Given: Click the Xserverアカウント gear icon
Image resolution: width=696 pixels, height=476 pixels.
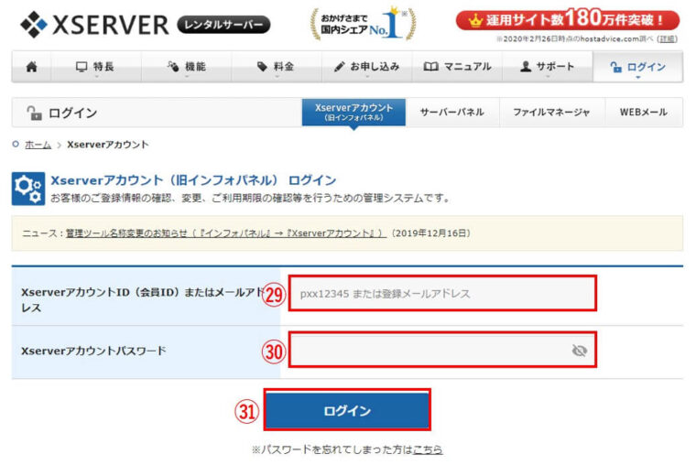Looking at the screenshot, I should [x=28, y=189].
